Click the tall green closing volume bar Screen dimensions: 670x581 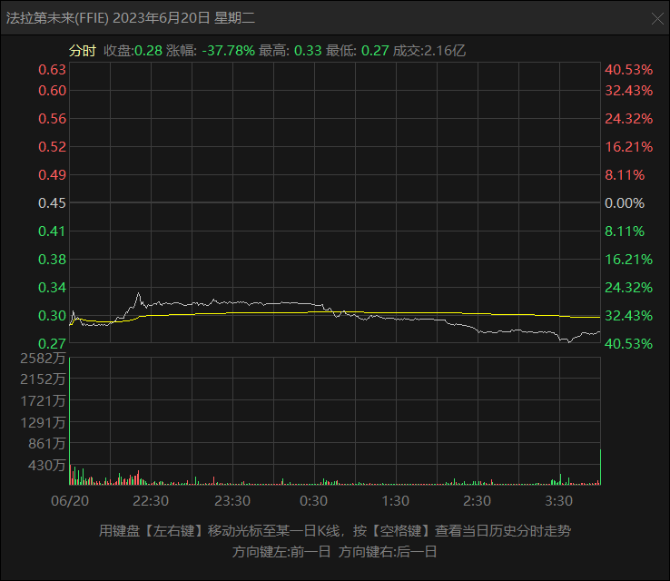[x=600, y=467]
